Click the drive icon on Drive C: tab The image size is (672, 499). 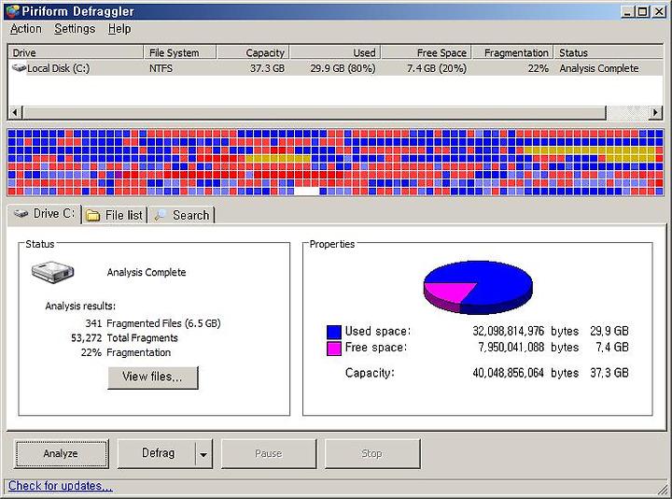(x=21, y=213)
